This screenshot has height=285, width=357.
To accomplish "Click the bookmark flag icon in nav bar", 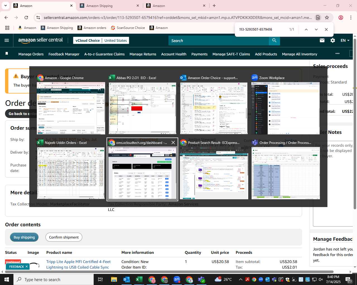I will 7,54.
